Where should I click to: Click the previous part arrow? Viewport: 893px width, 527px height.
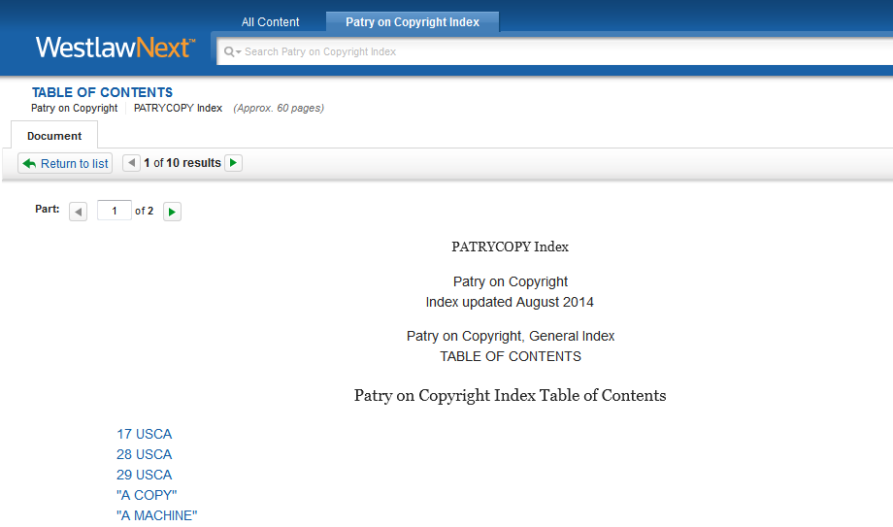coord(78,212)
